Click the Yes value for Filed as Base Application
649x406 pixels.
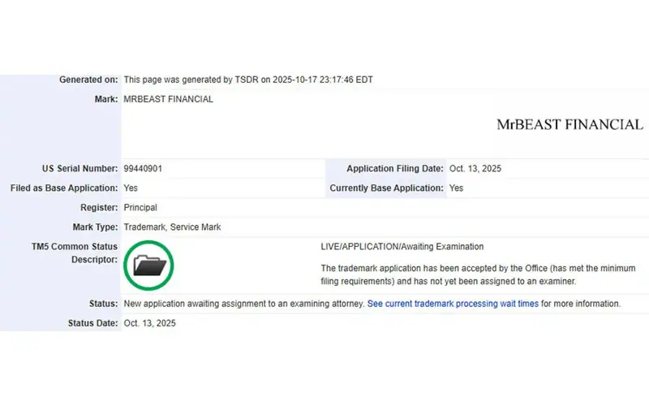tap(131, 188)
